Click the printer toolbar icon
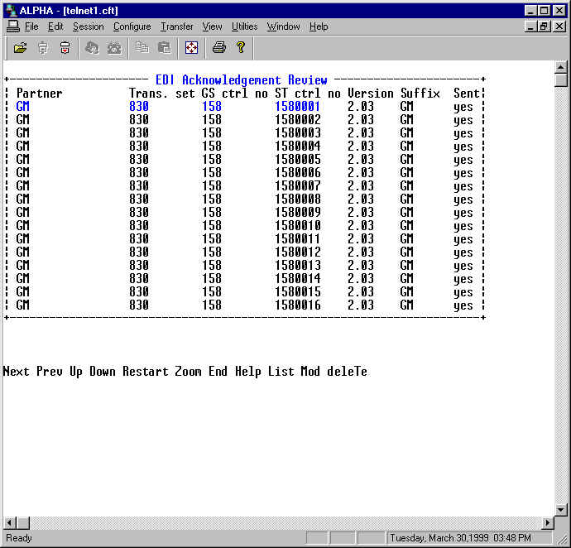 (218, 48)
